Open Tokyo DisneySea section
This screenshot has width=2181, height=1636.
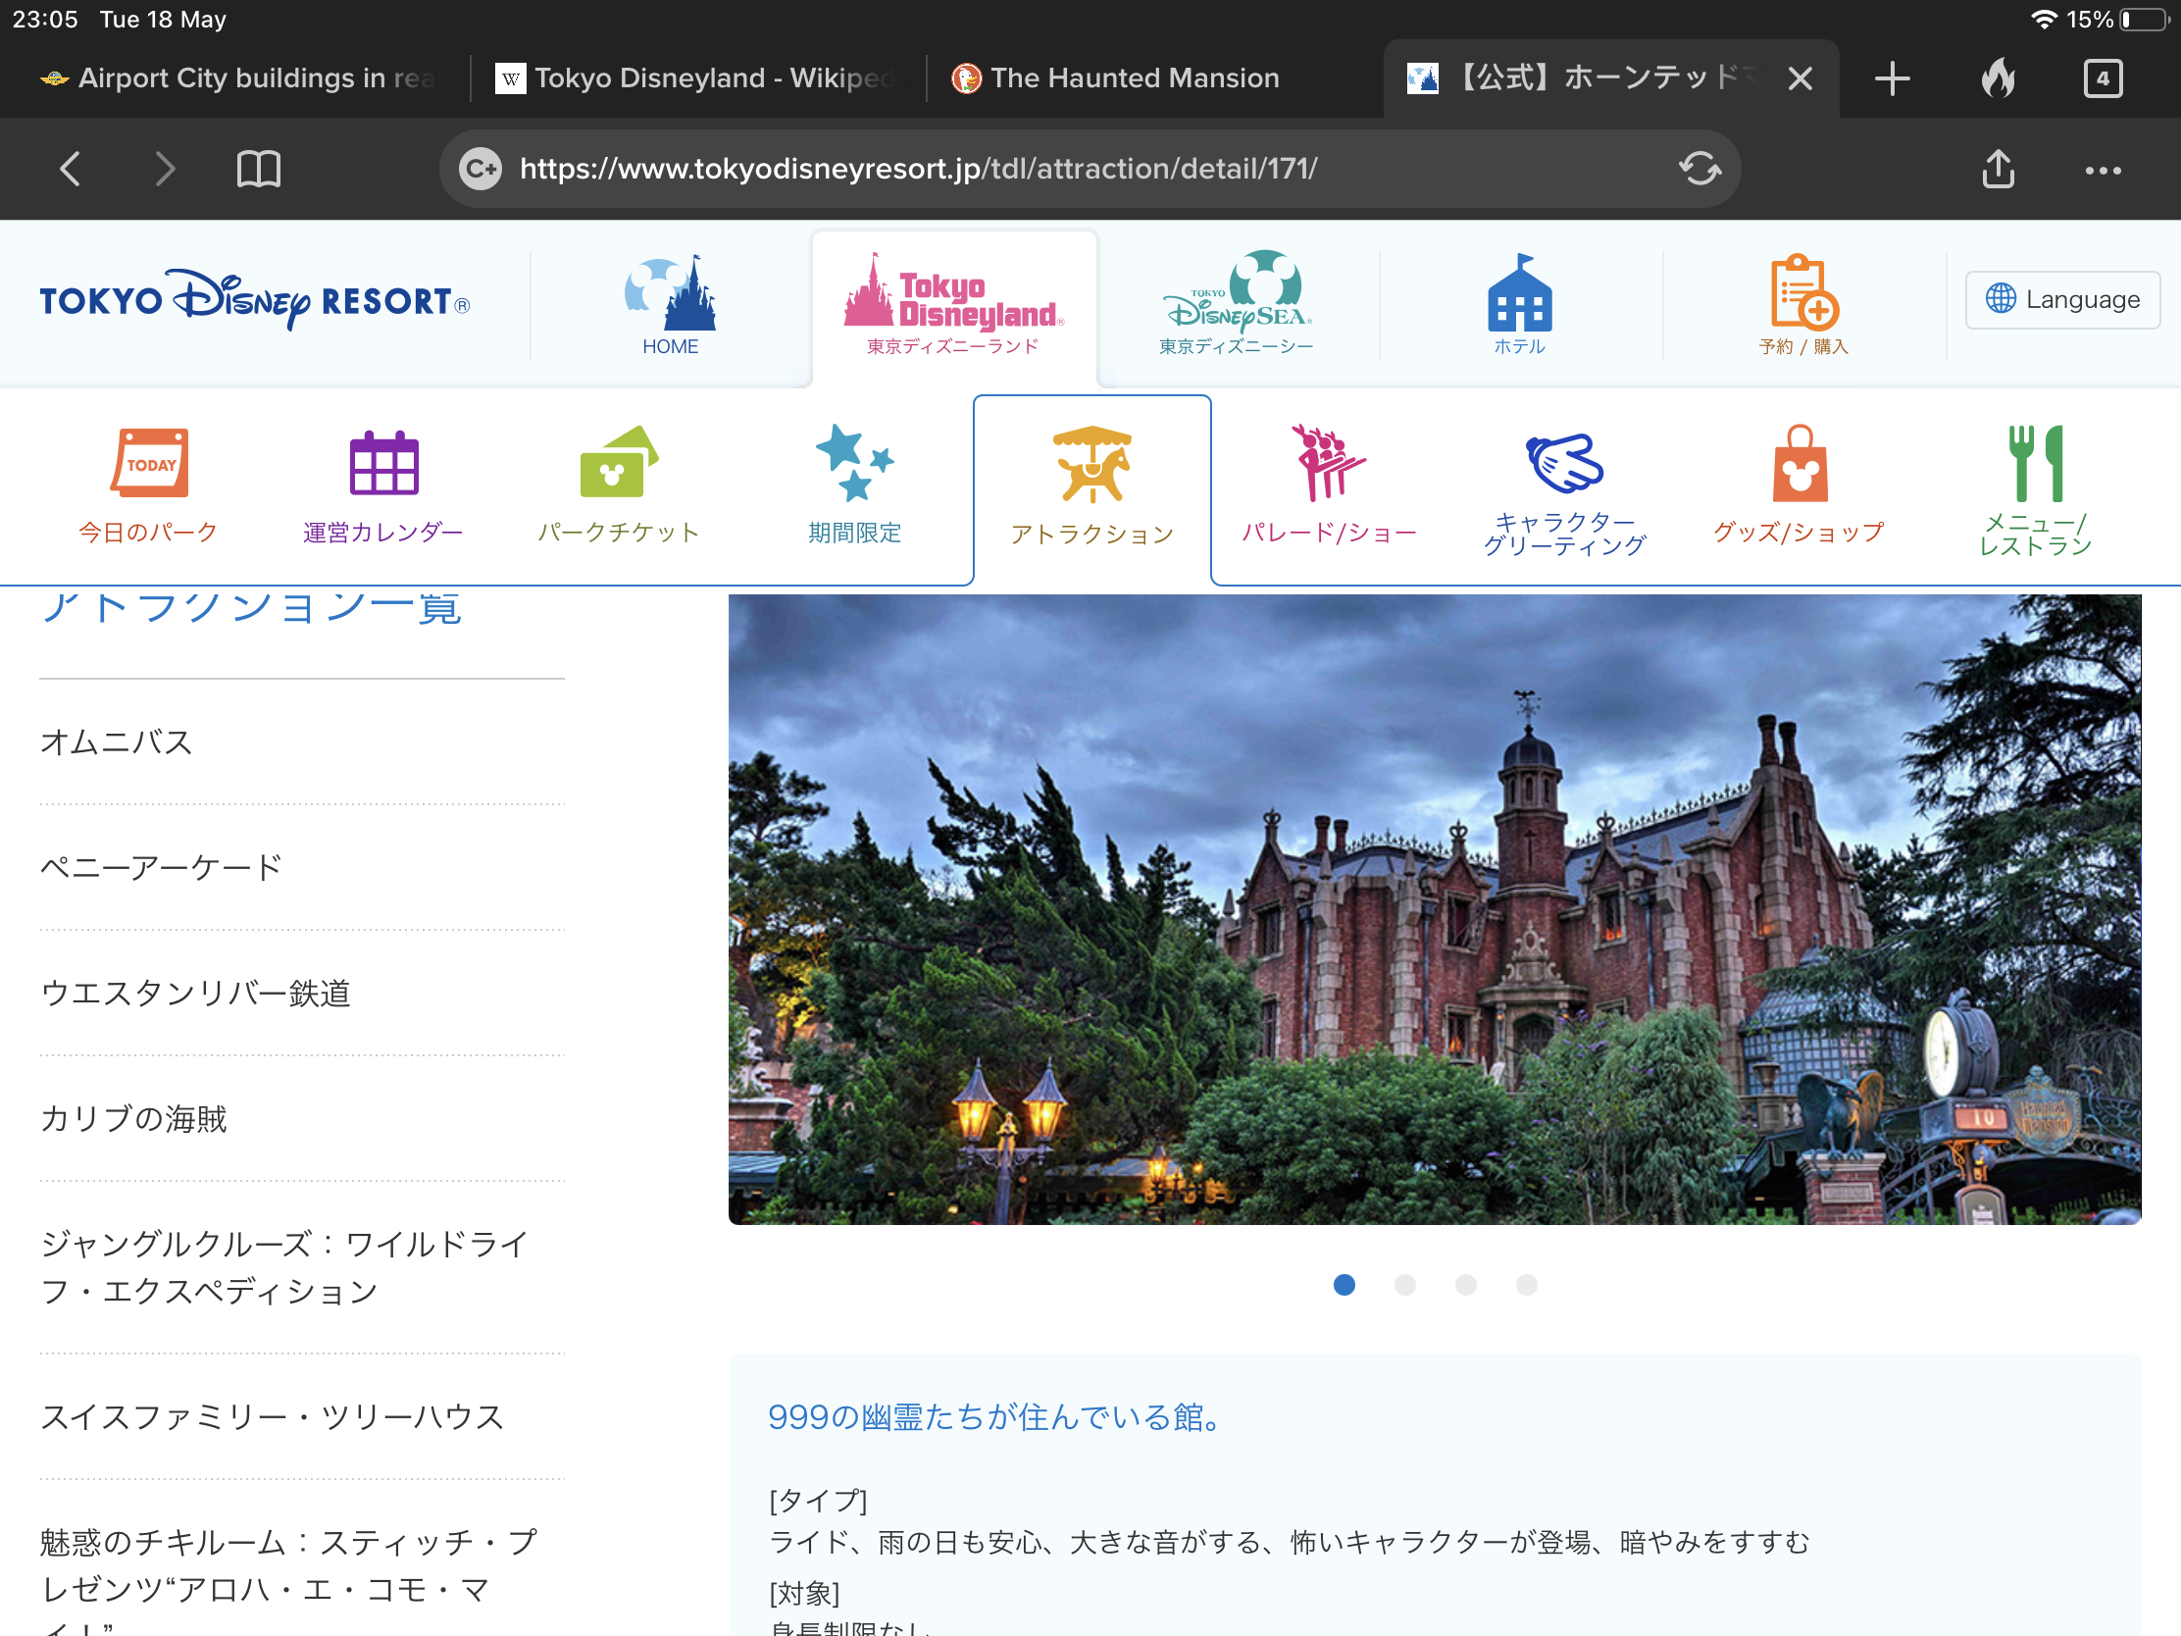1237,305
